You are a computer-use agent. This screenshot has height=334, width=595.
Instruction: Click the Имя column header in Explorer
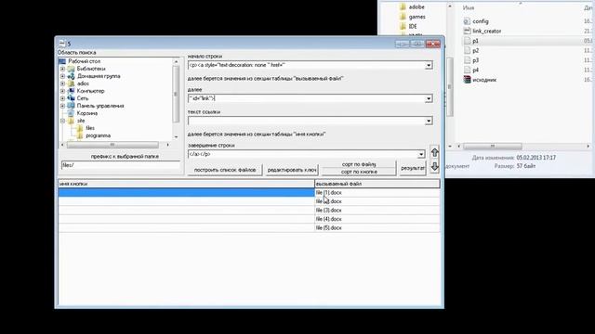point(469,7)
